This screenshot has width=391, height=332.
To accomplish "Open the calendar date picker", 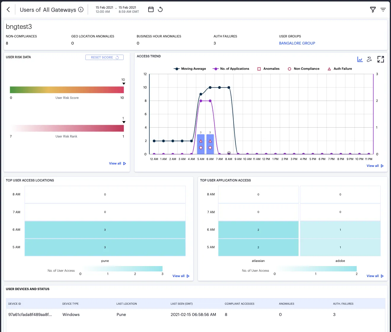I will click(x=151, y=10).
